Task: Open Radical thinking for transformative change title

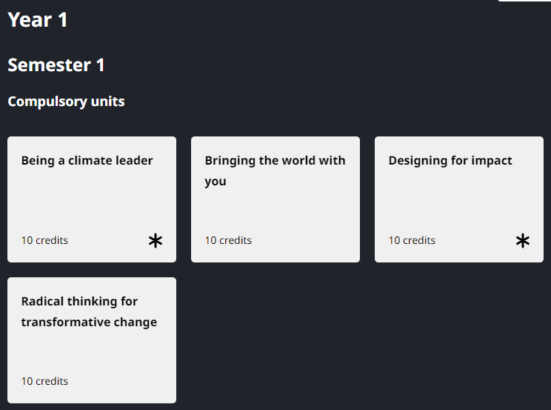Action: [x=89, y=311]
